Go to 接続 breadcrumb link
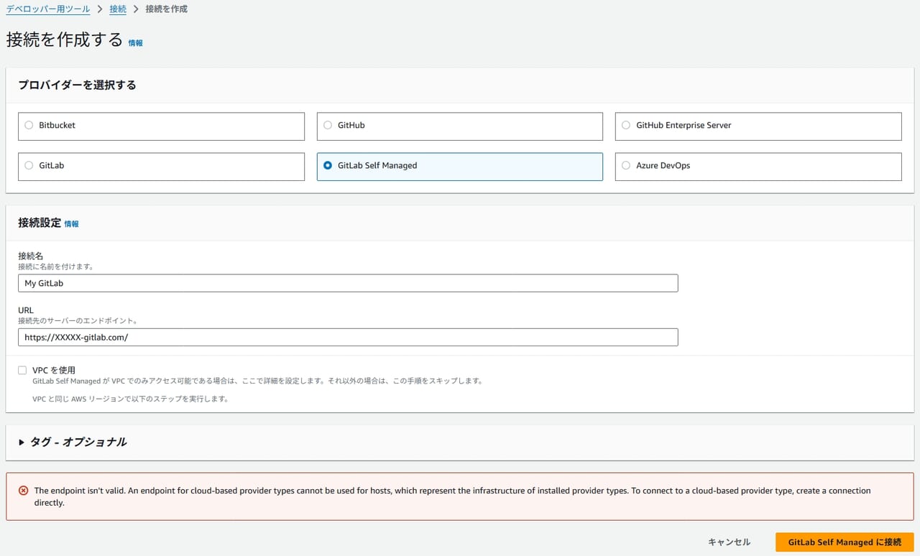The width and height of the screenshot is (920, 556). click(118, 9)
